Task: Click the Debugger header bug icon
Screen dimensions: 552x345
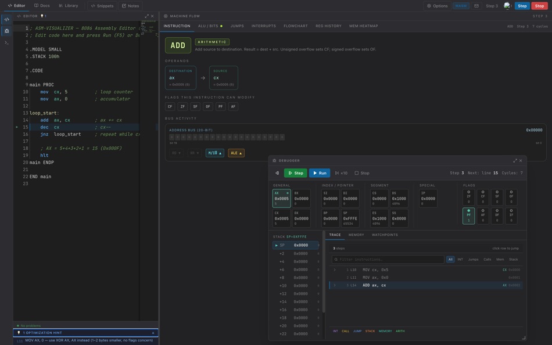Action: (274, 160)
